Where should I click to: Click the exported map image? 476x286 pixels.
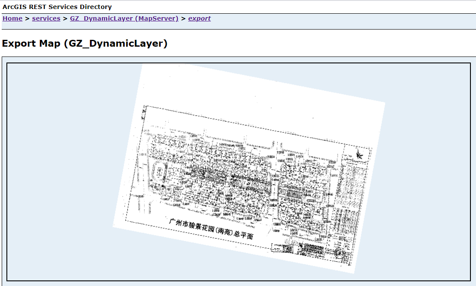click(x=239, y=172)
